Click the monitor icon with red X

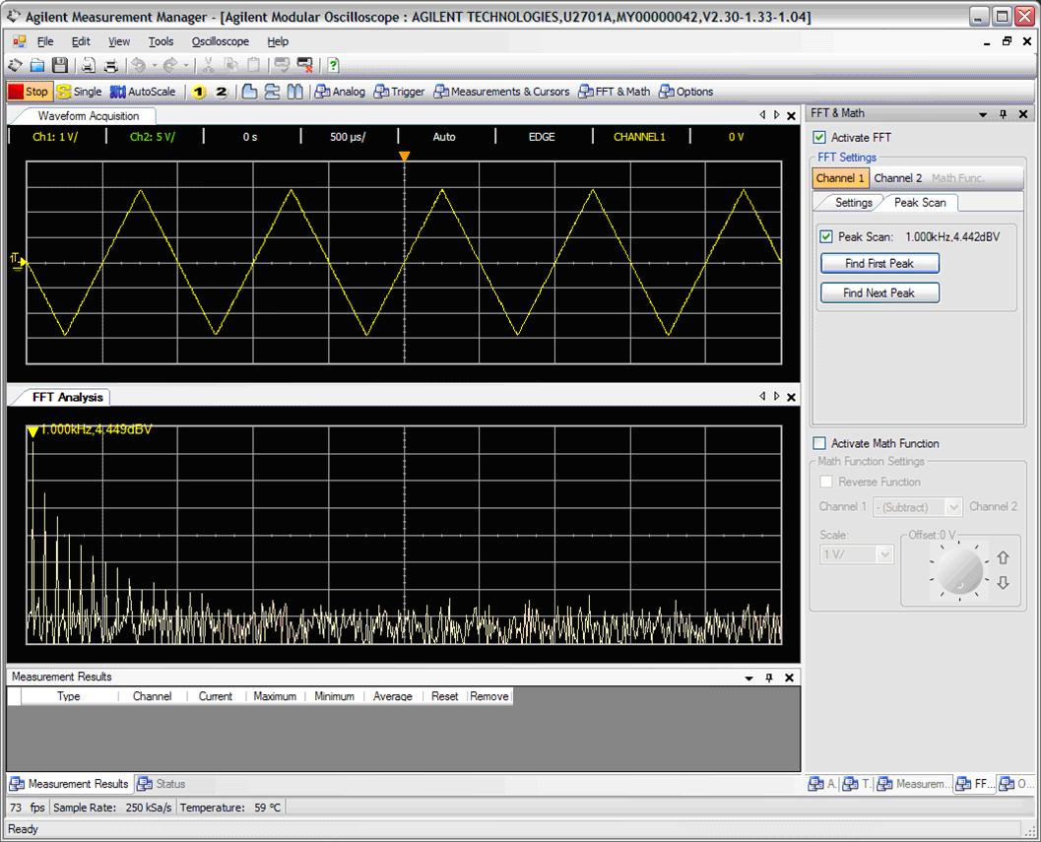point(304,65)
